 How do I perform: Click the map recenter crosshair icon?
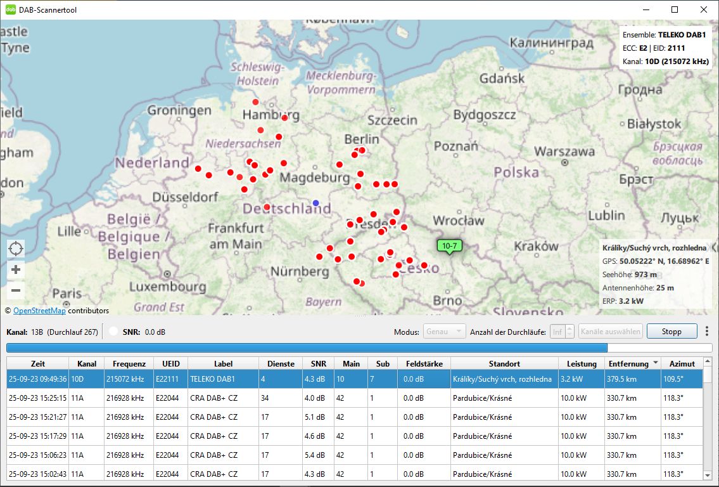pos(16,249)
